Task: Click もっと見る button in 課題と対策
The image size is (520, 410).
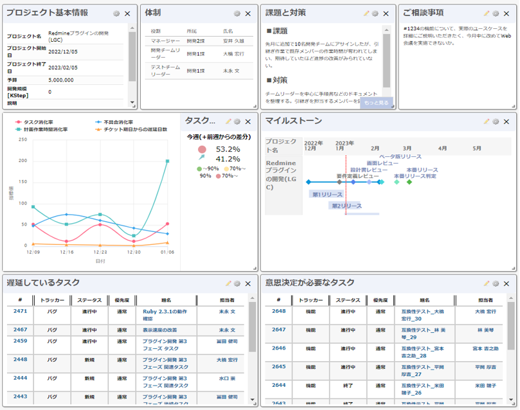Action: (376, 102)
